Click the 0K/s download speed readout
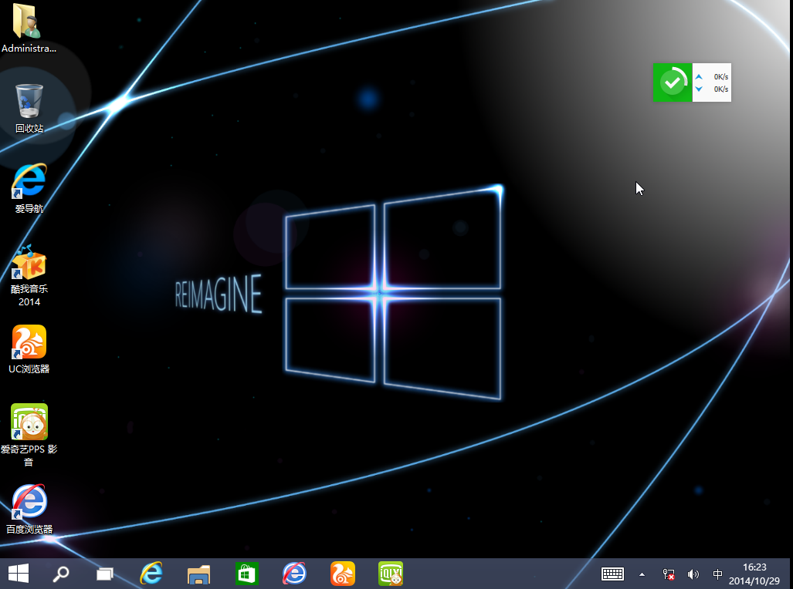Screen dimensions: 793x589 click(720, 89)
